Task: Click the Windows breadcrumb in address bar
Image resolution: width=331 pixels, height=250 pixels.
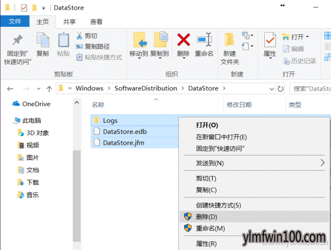Action: pos(89,88)
